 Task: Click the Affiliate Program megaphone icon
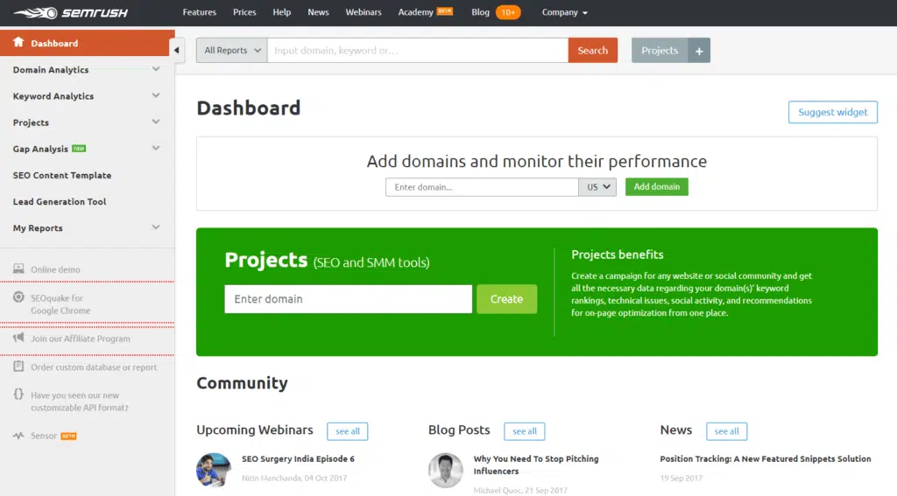tap(18, 339)
